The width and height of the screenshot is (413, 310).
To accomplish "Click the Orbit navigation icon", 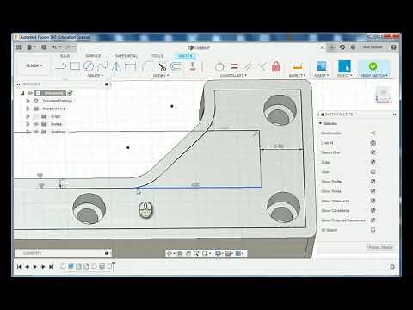I will tap(170, 253).
